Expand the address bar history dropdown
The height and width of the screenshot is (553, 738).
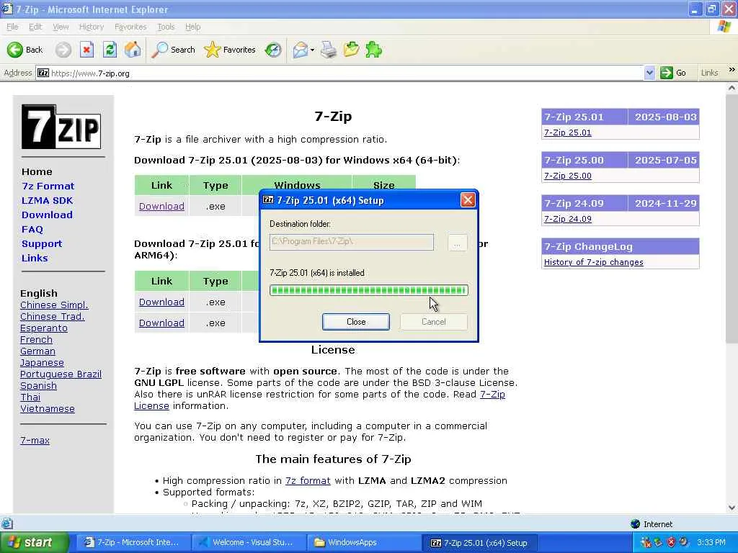pos(649,73)
